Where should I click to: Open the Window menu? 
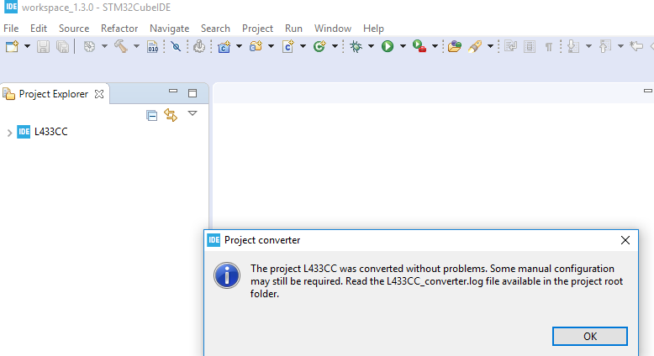click(333, 29)
